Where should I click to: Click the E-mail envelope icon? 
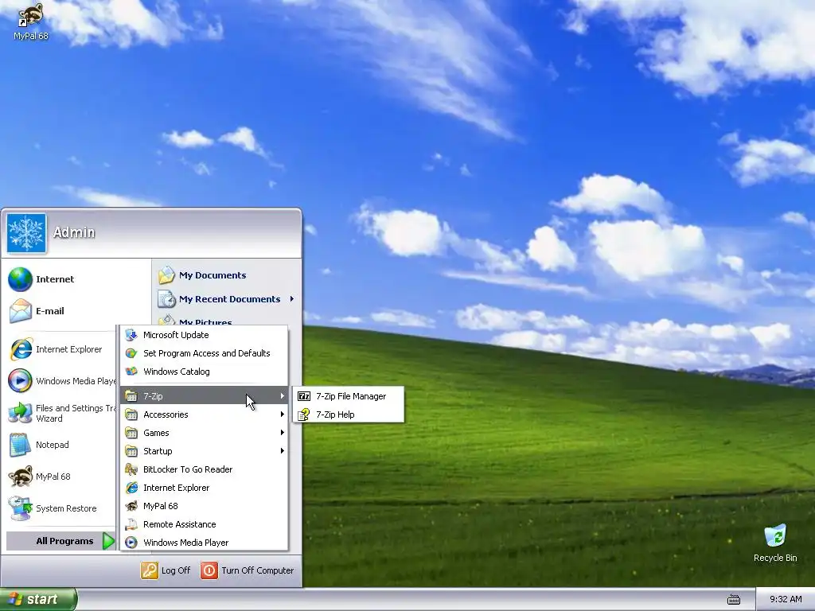20,311
